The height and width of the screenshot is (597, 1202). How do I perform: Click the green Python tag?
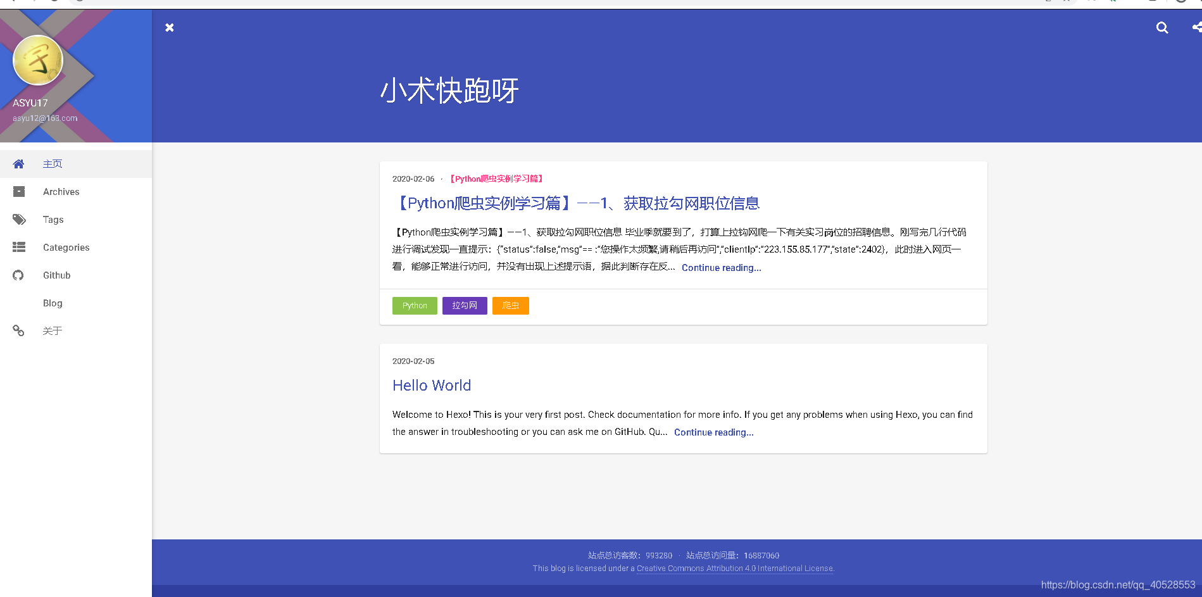pyautogui.click(x=415, y=306)
